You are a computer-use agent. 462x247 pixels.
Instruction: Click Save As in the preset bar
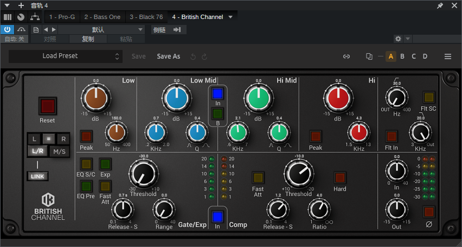pyautogui.click(x=169, y=56)
